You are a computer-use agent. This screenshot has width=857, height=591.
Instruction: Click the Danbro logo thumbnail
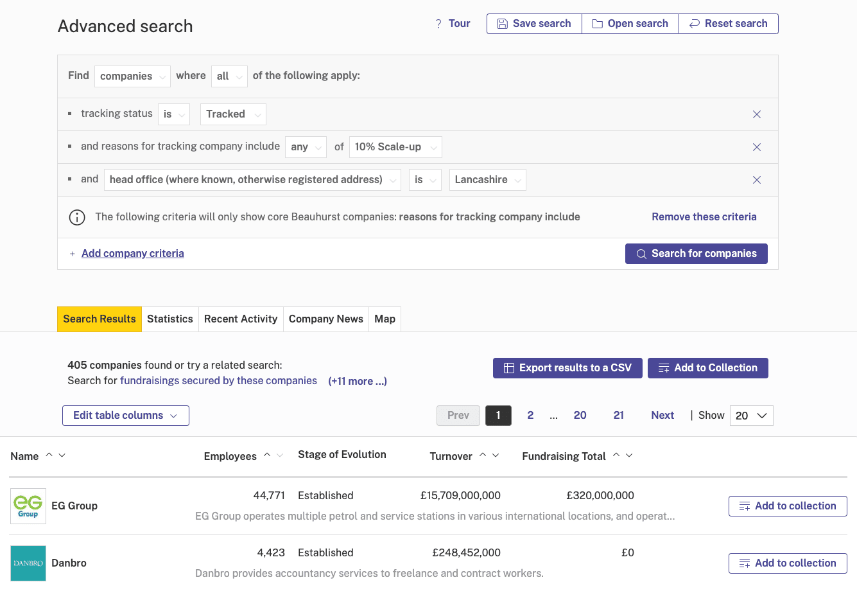[28, 563]
